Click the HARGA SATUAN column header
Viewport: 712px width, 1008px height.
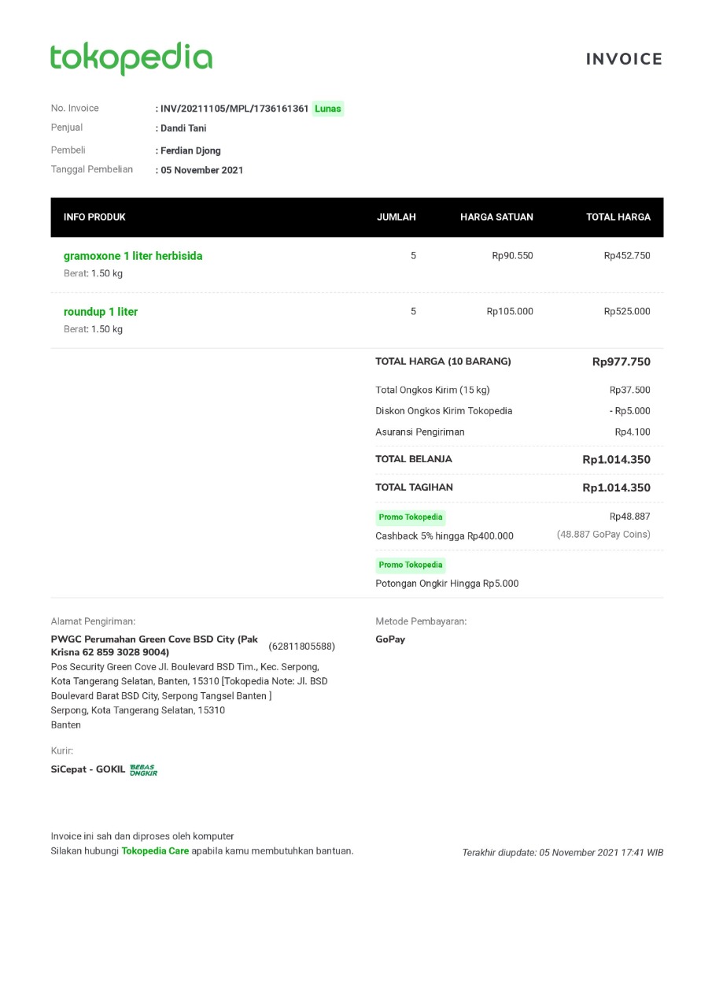tap(496, 217)
